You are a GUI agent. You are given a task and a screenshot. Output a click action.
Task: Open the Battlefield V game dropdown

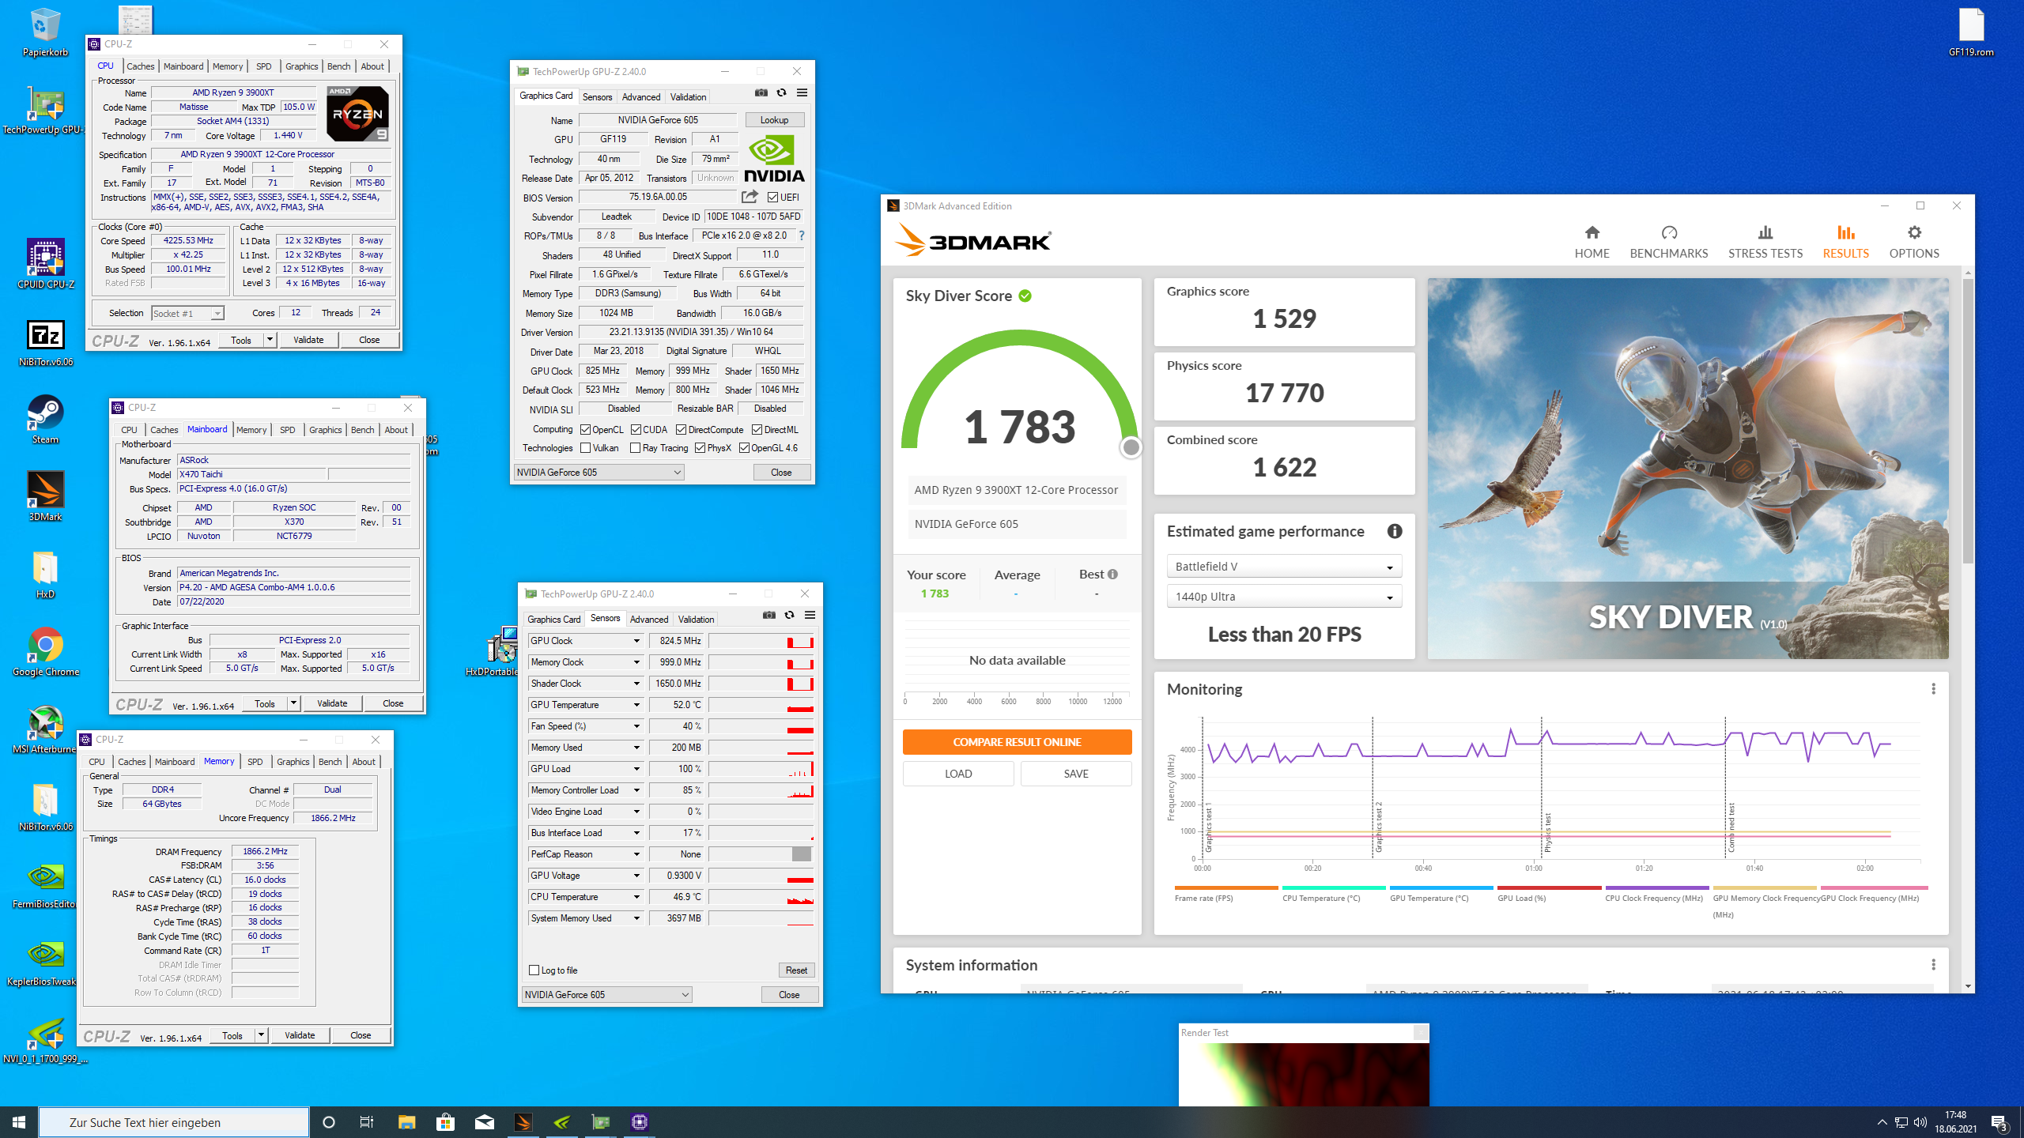coord(1284,567)
